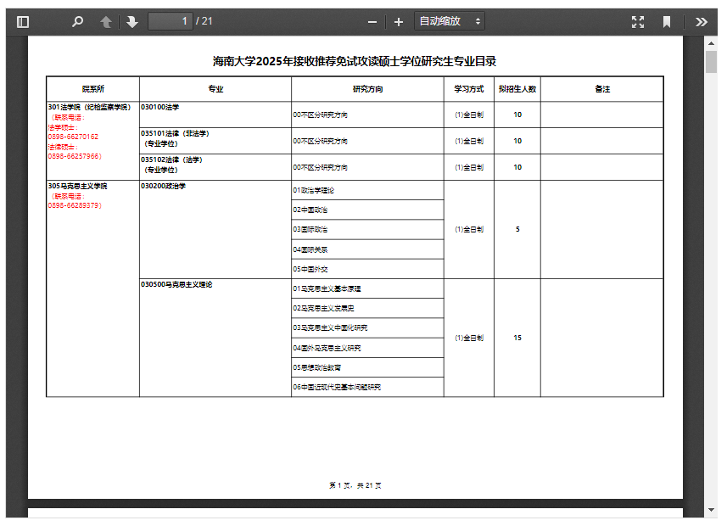Image resolution: width=727 pixels, height=526 pixels.
Task: Click the 备注 column header
Action: pos(602,89)
